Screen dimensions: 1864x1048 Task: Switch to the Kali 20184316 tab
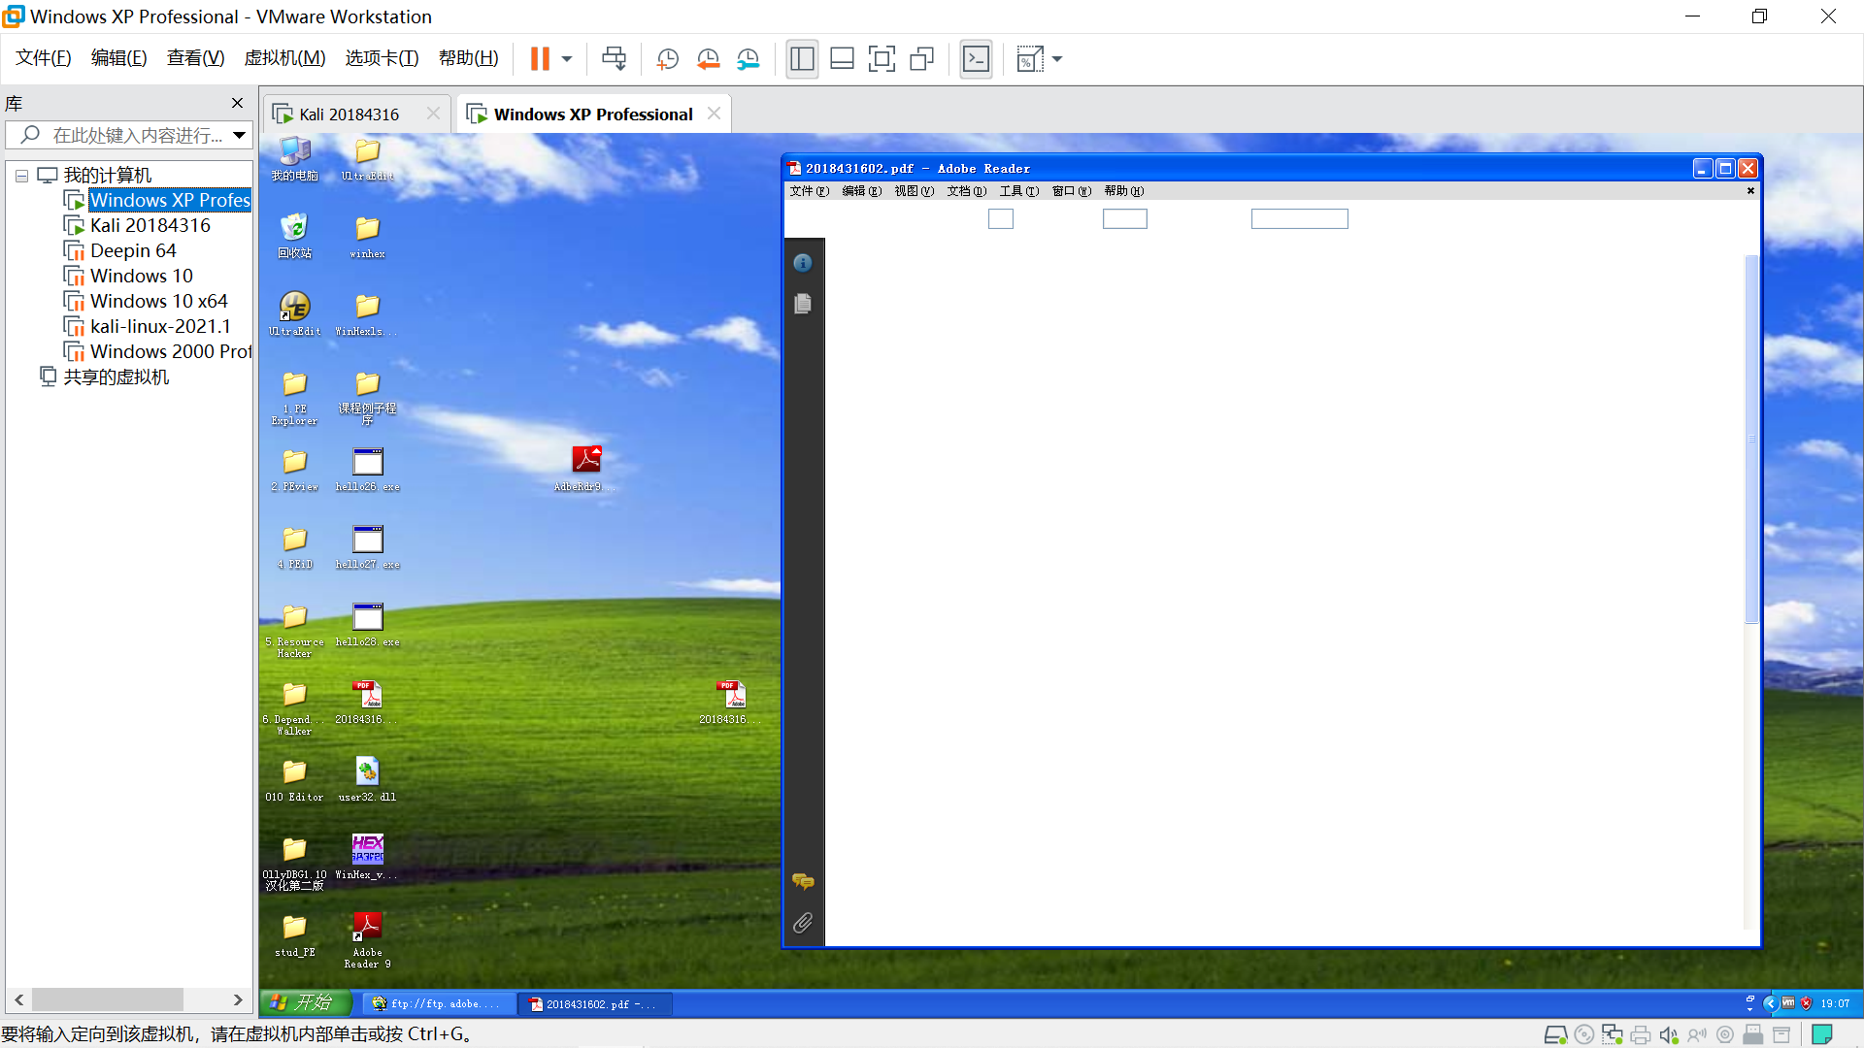pyautogui.click(x=349, y=115)
